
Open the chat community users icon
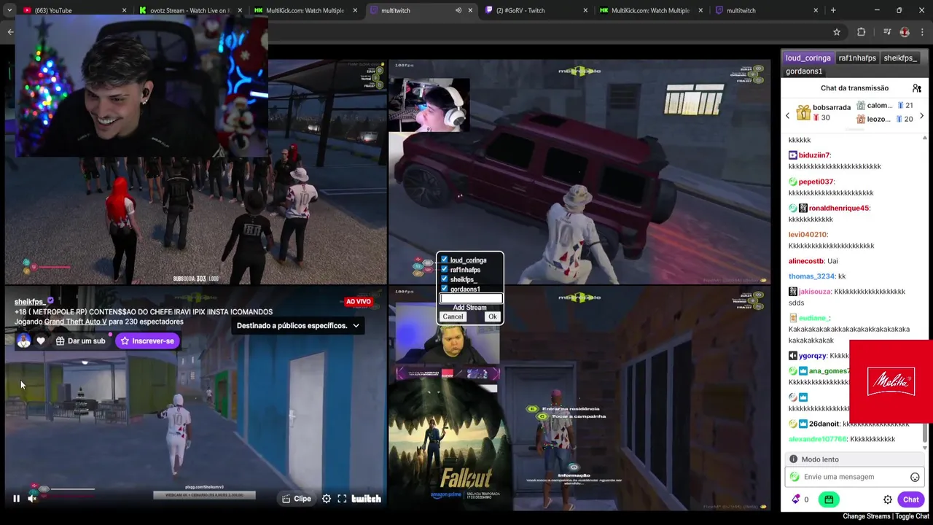pyautogui.click(x=917, y=88)
